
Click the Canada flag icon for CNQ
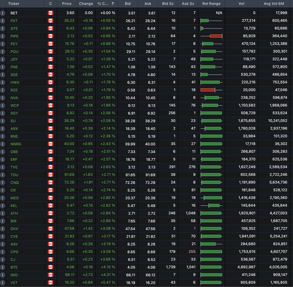click(50, 182)
